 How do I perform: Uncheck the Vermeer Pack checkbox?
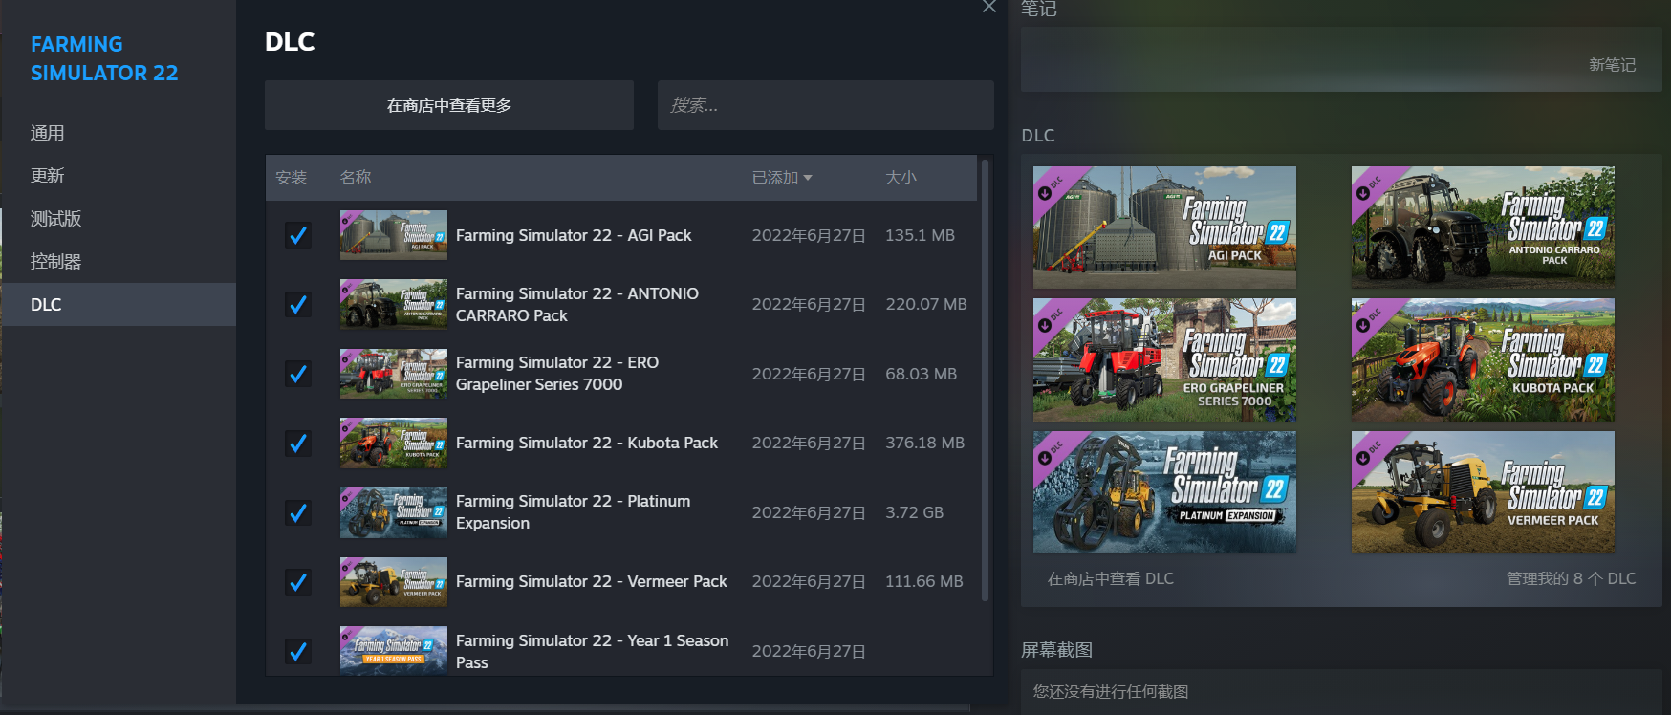298,581
